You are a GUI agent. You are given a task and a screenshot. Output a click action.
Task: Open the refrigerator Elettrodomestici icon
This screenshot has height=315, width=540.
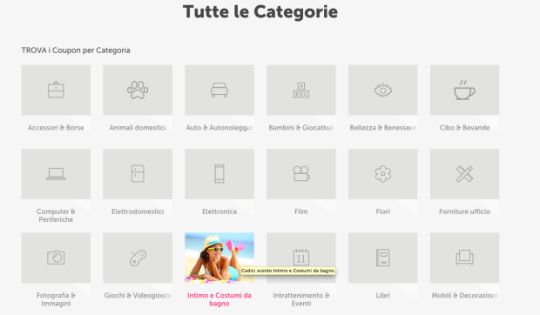point(138,174)
